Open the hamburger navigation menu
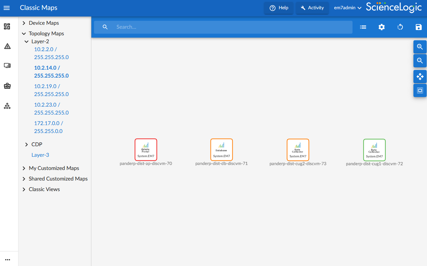 pyautogui.click(x=7, y=8)
